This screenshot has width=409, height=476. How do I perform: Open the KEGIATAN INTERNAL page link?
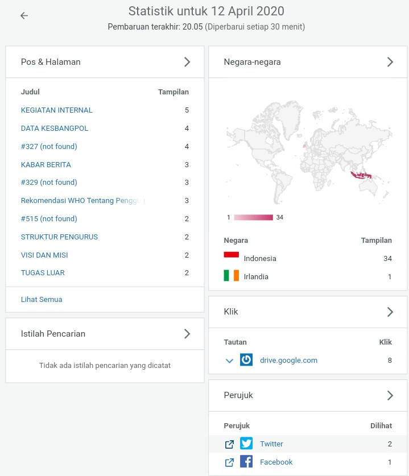56,110
